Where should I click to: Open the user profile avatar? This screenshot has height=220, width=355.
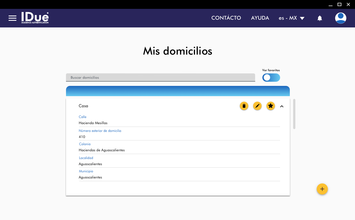click(340, 18)
